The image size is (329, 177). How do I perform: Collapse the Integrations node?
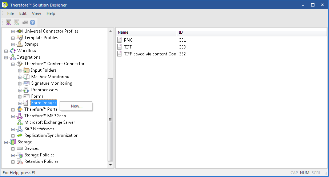(6, 58)
